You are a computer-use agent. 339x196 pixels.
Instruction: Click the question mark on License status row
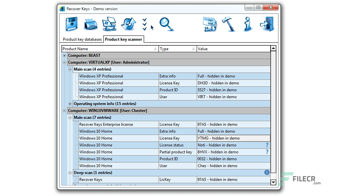click(x=267, y=145)
